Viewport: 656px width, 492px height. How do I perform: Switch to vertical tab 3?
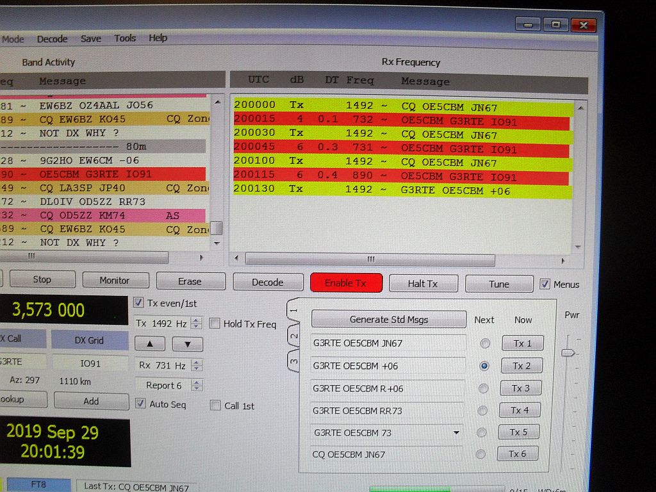(x=294, y=361)
